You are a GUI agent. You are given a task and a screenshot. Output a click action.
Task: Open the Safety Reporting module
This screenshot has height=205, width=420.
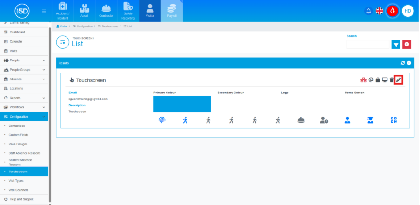(x=128, y=11)
